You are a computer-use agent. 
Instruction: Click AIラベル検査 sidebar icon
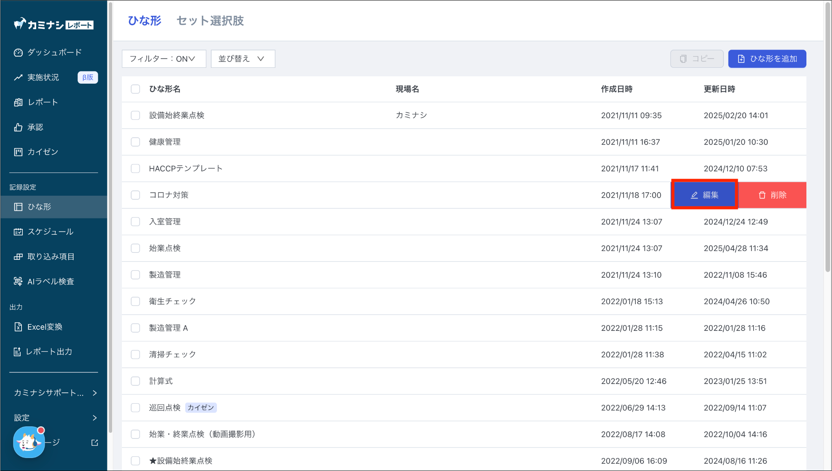18,281
